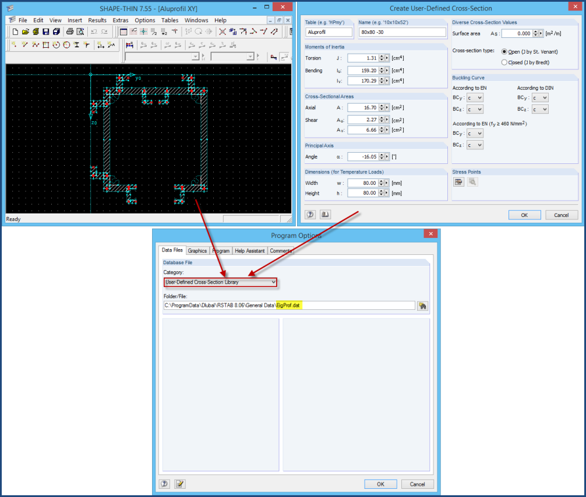This screenshot has height=497, width=586.
Task: Open the second empty combo box in SHAPE-THIN toolbar
Action: click(x=232, y=57)
